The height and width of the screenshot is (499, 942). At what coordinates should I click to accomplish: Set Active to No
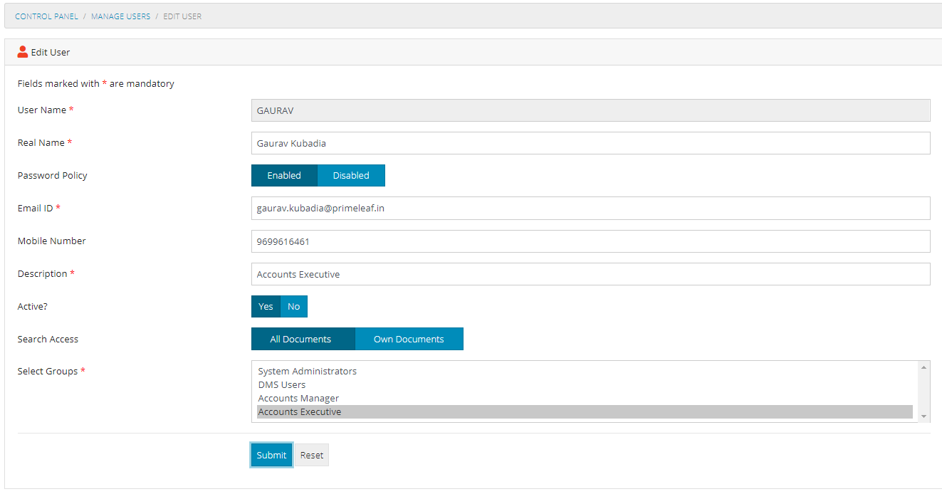294,306
